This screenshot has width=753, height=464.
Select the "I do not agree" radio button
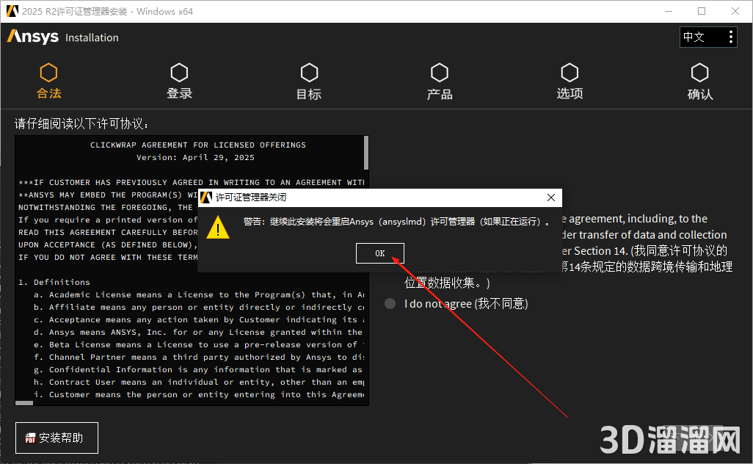tap(390, 304)
